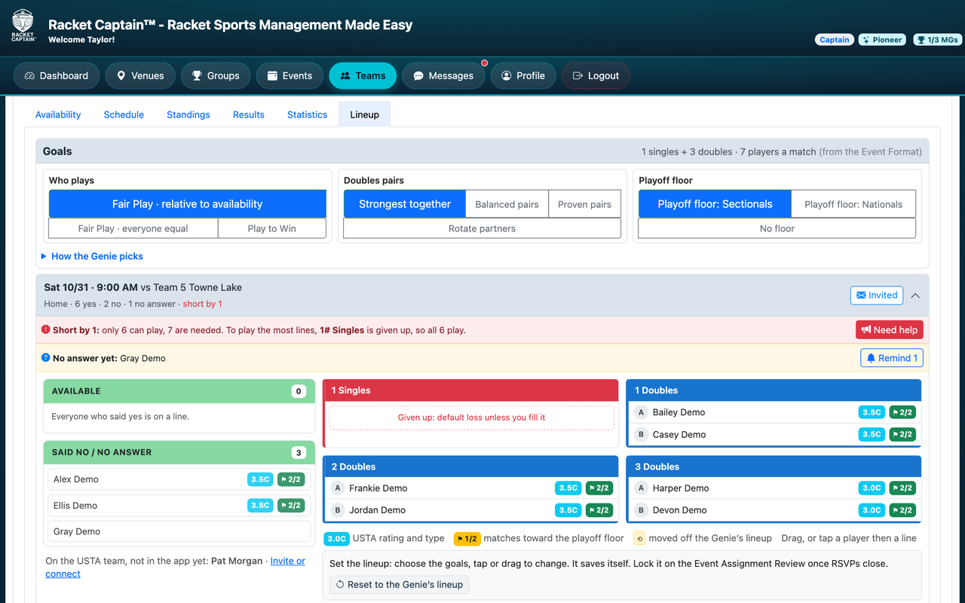Select Devon Demo in 3 Doubles
The height and width of the screenshot is (603, 965).
(x=774, y=510)
